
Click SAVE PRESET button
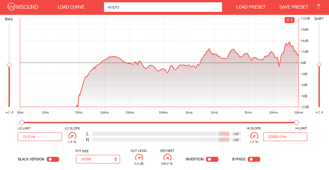click(x=294, y=7)
